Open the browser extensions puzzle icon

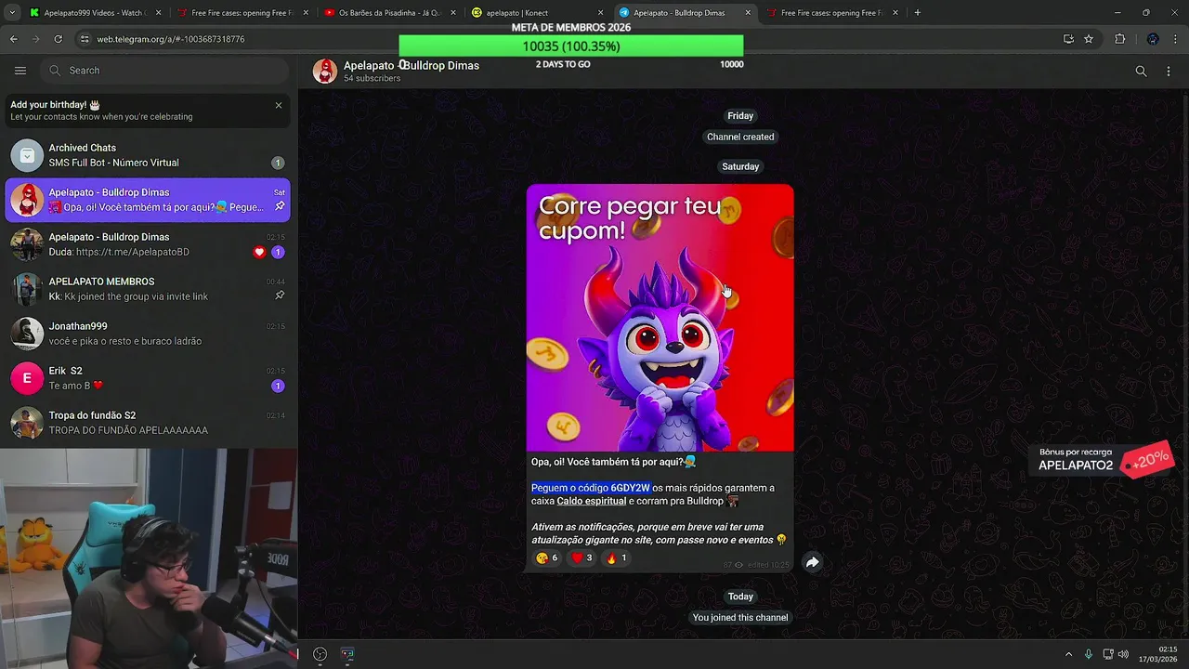tap(1119, 39)
